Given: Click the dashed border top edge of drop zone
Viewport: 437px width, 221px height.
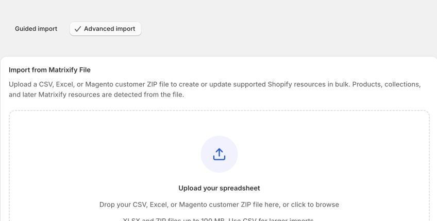Looking at the screenshot, I should click(219, 110).
